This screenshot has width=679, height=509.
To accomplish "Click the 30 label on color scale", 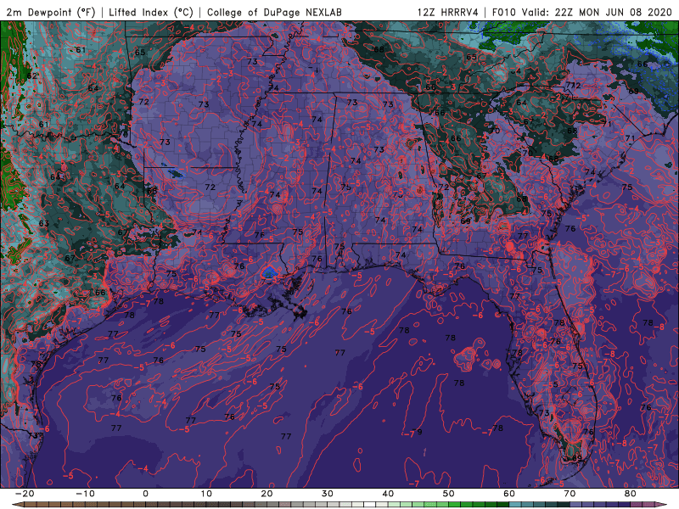I will pyautogui.click(x=328, y=494).
